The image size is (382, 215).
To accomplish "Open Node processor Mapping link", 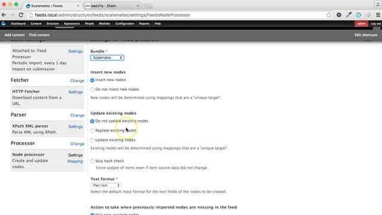I will 75,161.
